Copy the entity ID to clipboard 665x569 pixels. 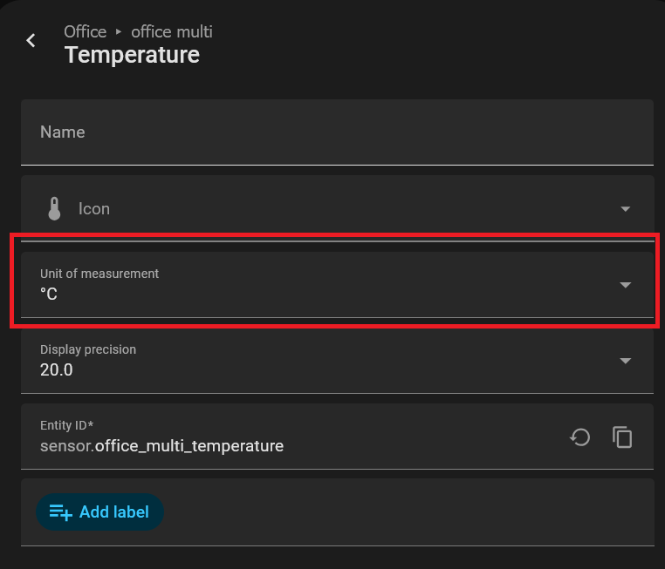pos(622,437)
